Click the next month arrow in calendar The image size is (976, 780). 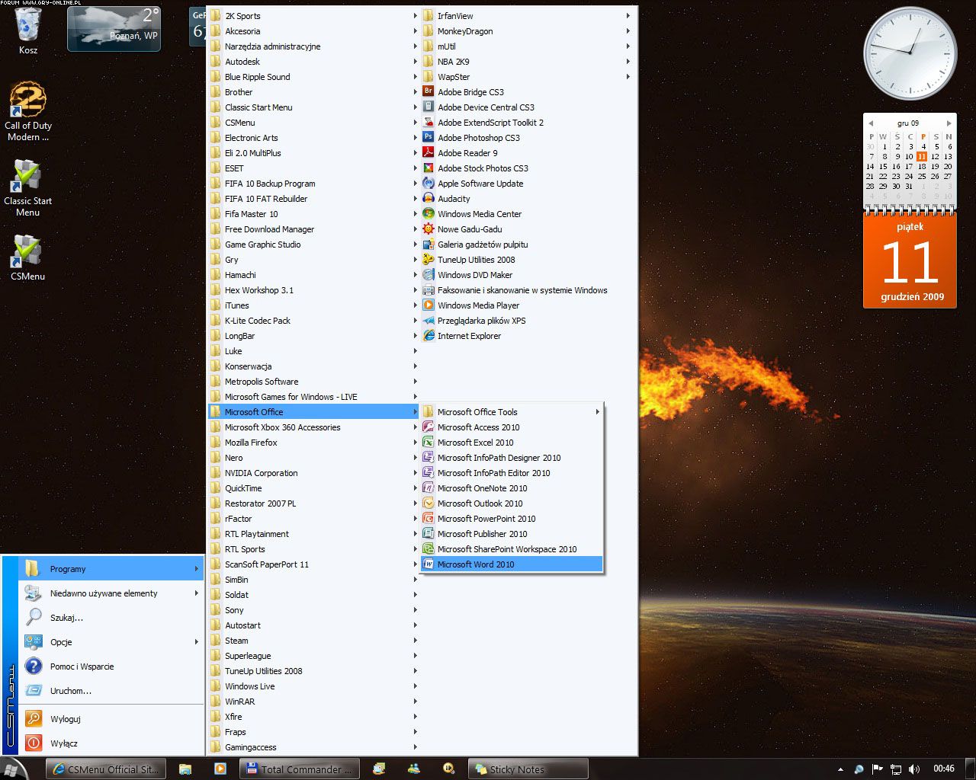coord(949,123)
